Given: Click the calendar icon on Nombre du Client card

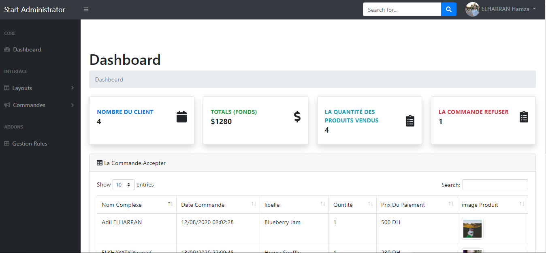Looking at the screenshot, I should (181, 116).
